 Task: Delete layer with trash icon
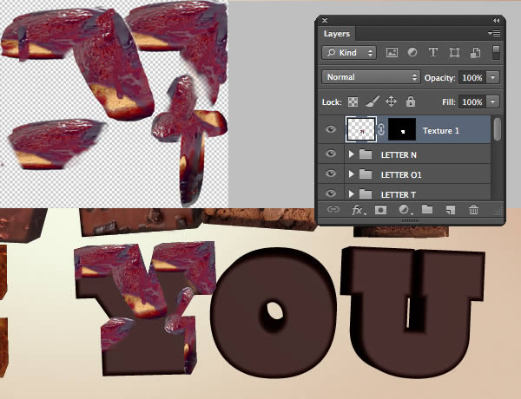coord(473,209)
